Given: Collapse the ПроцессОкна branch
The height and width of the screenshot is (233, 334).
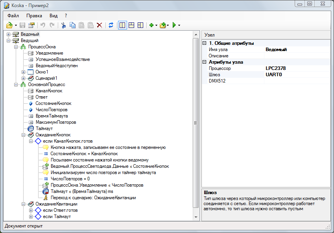Looking at the screenshot, I should (x=16, y=47).
